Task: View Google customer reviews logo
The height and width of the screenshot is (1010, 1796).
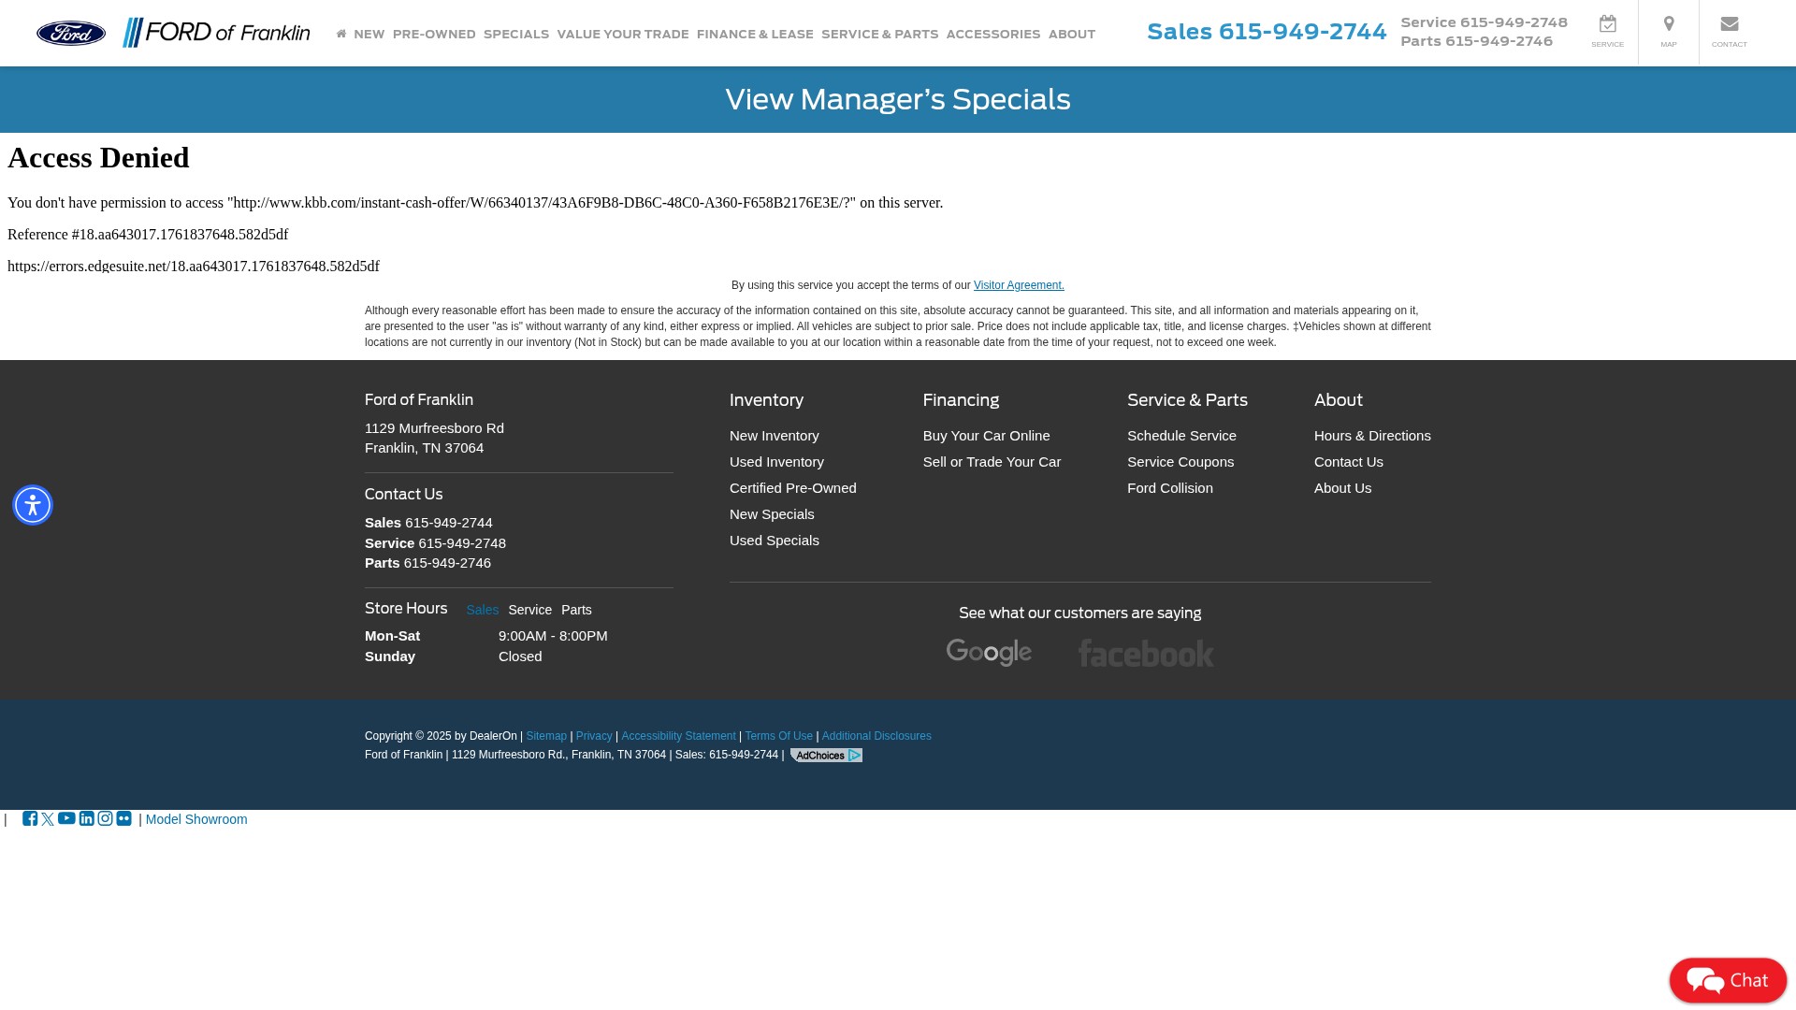Action: pos(989,652)
